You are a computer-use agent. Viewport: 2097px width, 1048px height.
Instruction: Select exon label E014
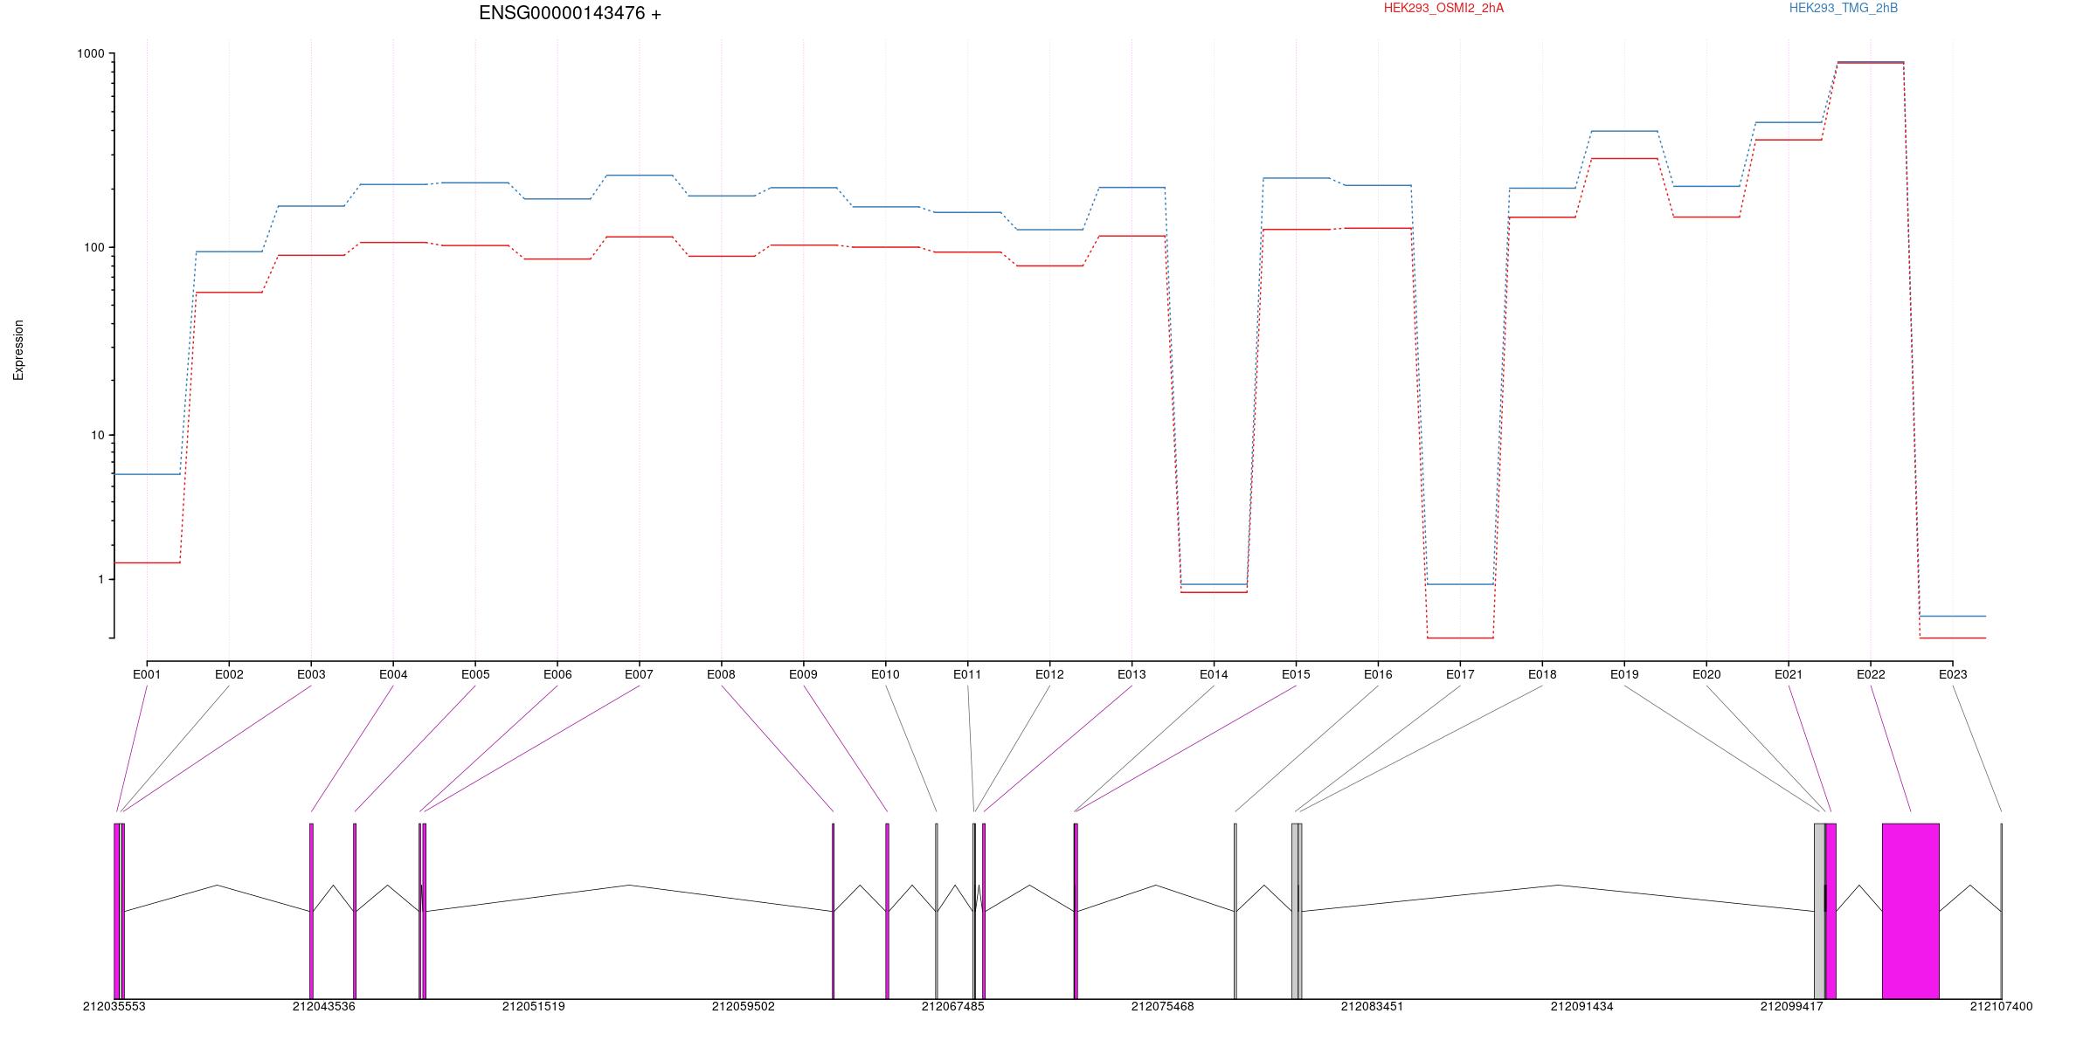tap(1214, 674)
